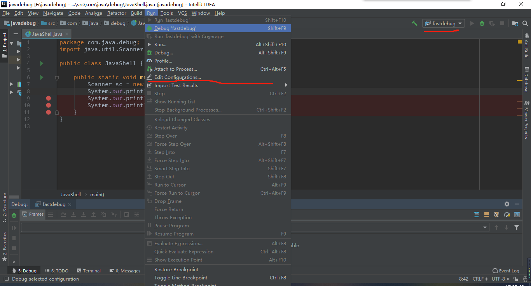Click the Trace Current Stream Chain icon
This screenshot has height=286, width=531.
[x=137, y=214]
